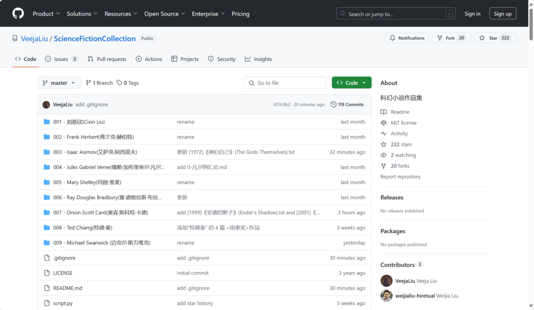Switch to the Actions tab
Screen dimensions: 534x310
[149, 59]
